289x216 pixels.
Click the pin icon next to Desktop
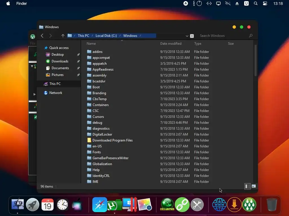(x=78, y=55)
